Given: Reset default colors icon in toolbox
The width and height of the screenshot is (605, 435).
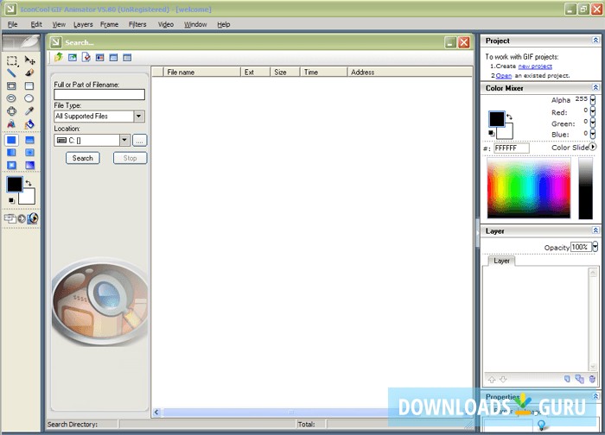Looking at the screenshot, I should (x=11, y=200).
